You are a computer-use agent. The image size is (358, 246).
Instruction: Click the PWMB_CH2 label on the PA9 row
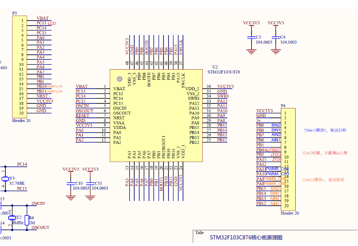coord(275,179)
